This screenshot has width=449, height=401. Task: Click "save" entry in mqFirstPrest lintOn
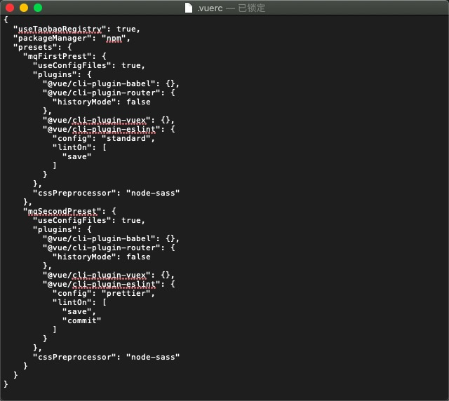pos(76,157)
